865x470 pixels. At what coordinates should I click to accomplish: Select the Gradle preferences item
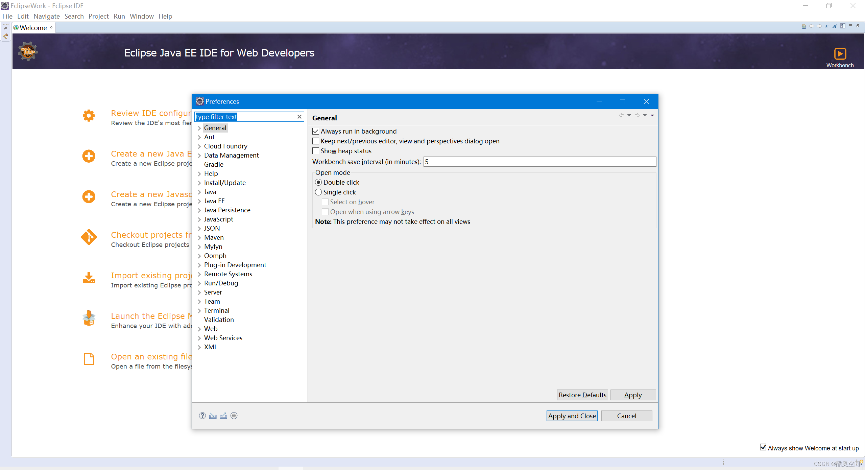point(214,164)
